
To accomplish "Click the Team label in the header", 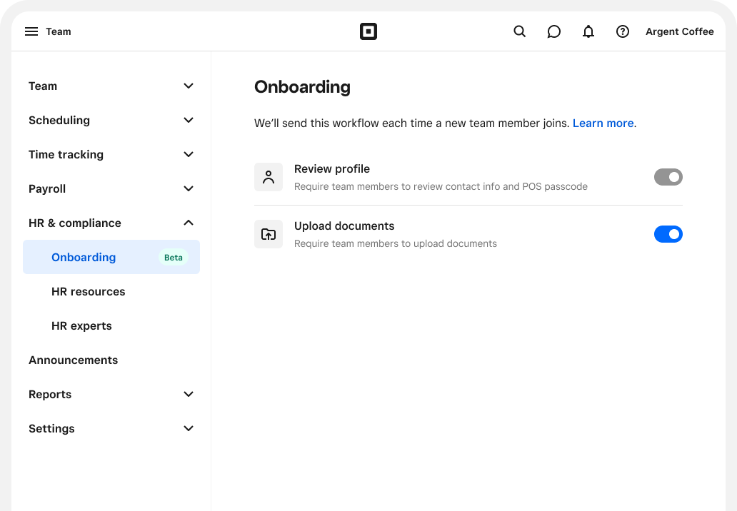I will click(59, 31).
